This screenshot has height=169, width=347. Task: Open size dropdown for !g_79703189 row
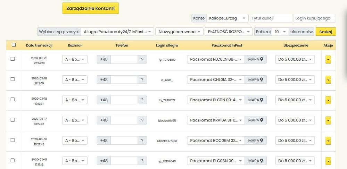75,59
